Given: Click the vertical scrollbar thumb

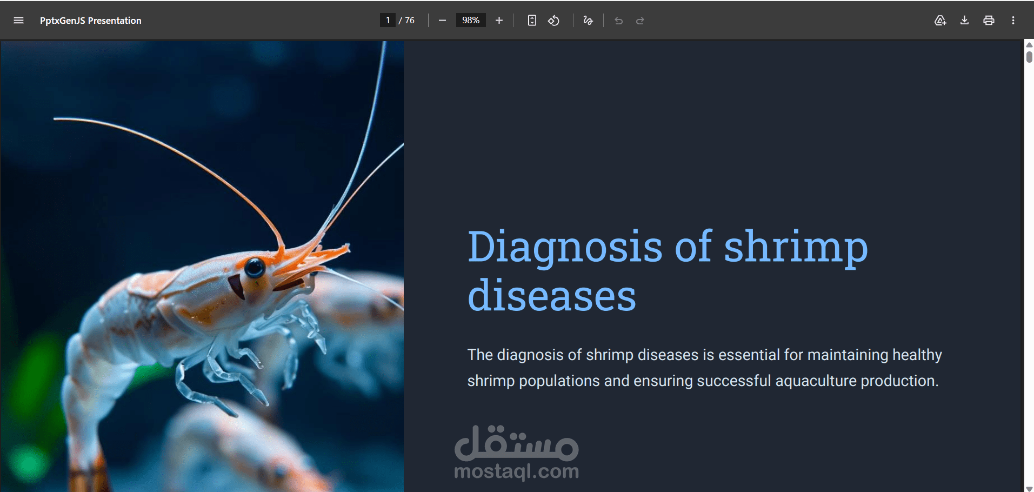Looking at the screenshot, I should coord(1029,56).
